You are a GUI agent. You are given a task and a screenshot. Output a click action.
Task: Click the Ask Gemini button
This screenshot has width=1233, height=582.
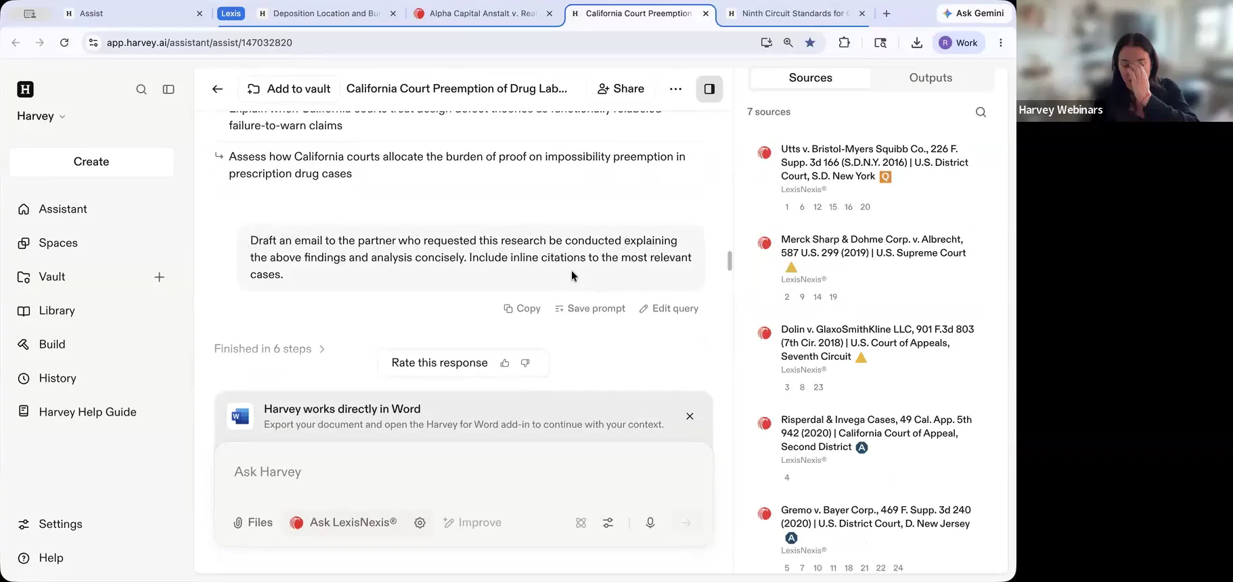pos(973,14)
